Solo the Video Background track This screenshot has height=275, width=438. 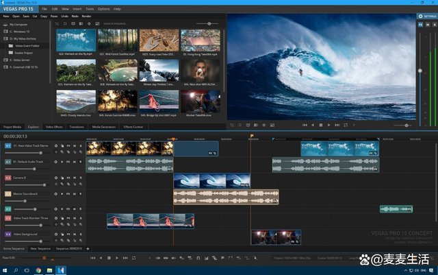point(81,234)
